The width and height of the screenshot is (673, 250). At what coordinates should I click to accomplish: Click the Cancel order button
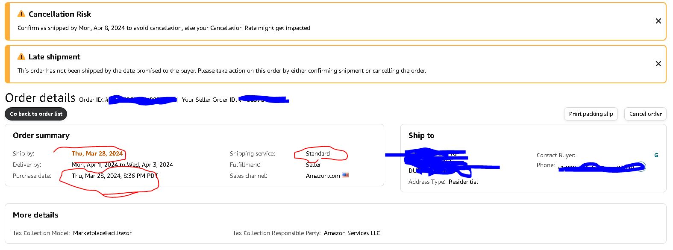click(645, 114)
